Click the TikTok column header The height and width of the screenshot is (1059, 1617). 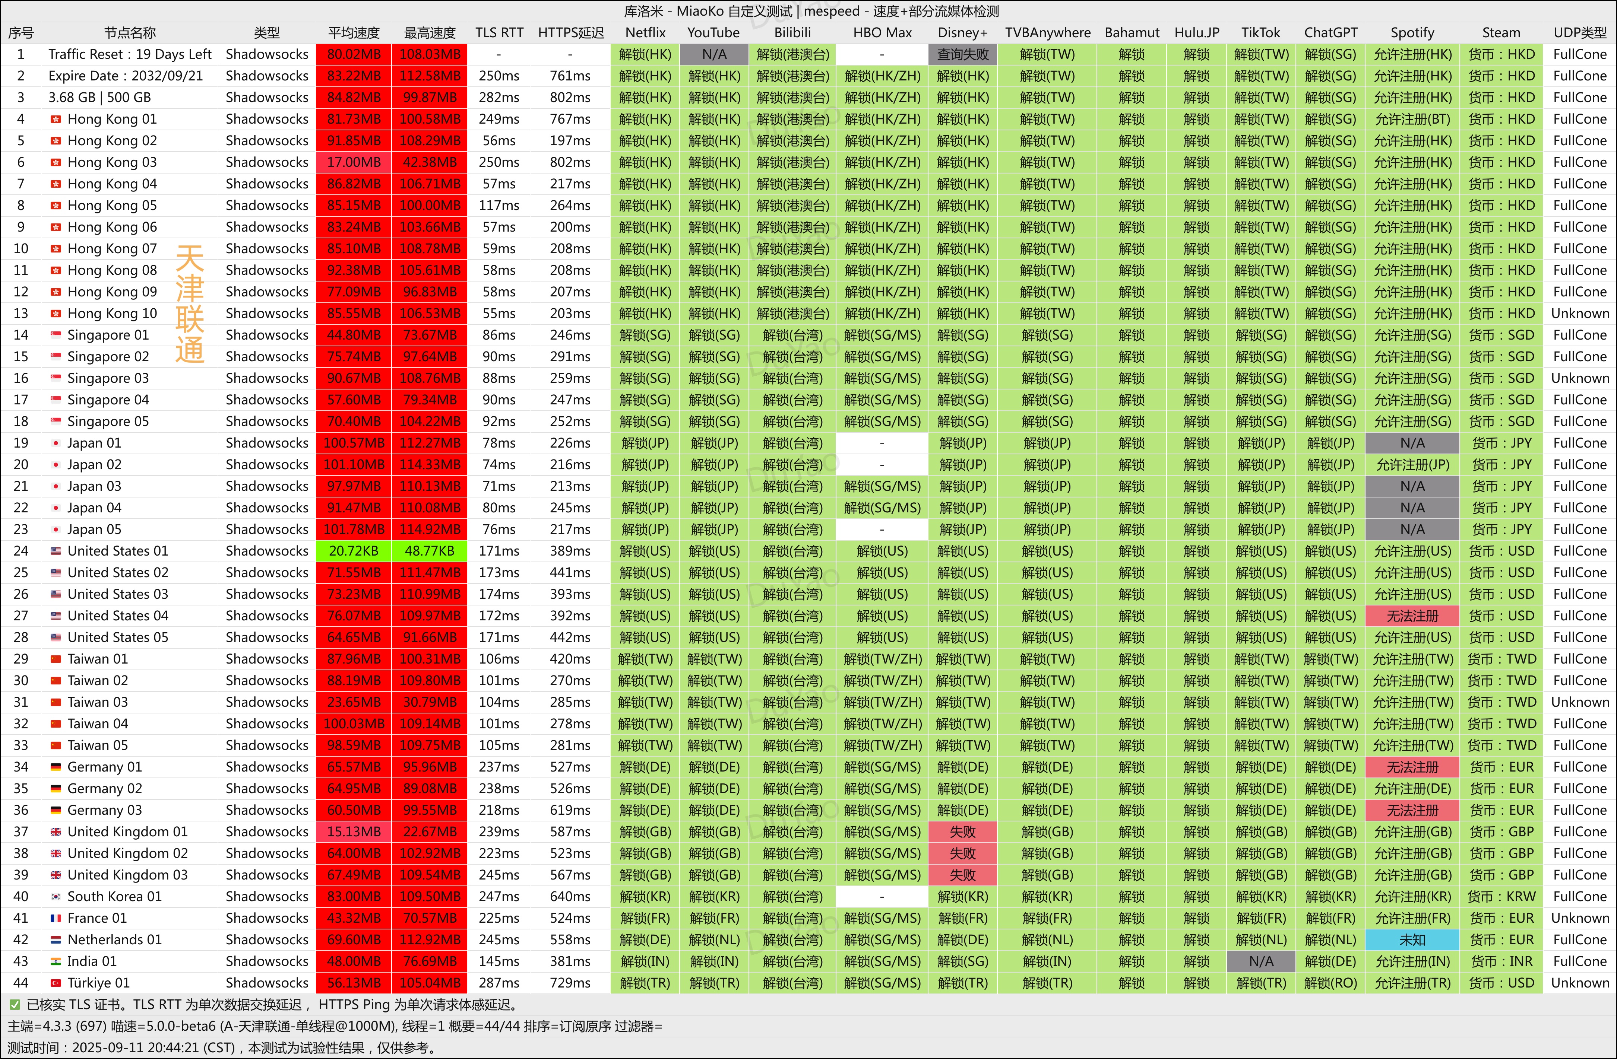(1260, 33)
